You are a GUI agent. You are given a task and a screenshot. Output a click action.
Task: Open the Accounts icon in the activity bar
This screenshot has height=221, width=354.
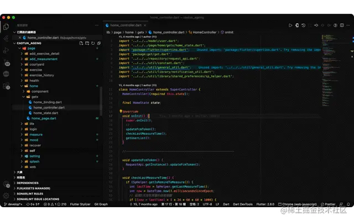(x=6, y=184)
